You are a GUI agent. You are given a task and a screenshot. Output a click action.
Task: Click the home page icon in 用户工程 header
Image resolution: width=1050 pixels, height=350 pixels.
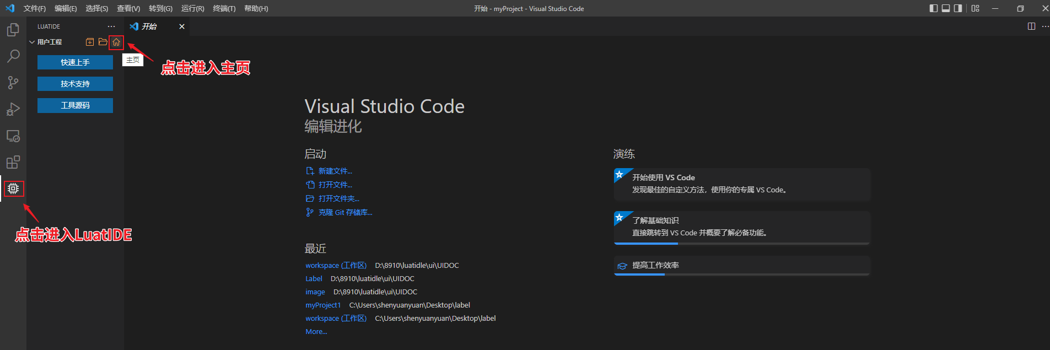[x=116, y=42]
